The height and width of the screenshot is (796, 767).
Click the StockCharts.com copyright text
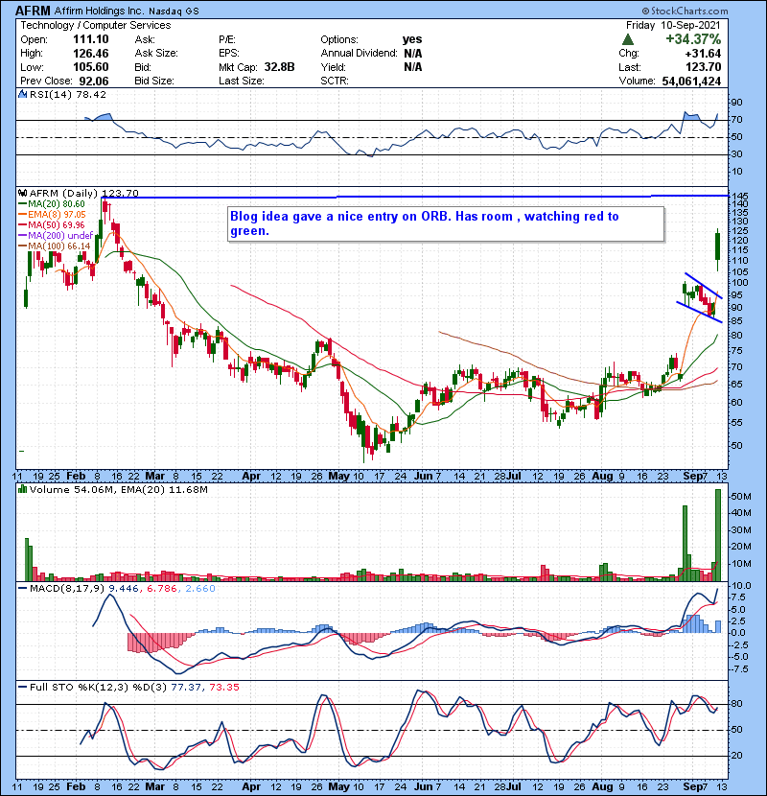point(685,11)
